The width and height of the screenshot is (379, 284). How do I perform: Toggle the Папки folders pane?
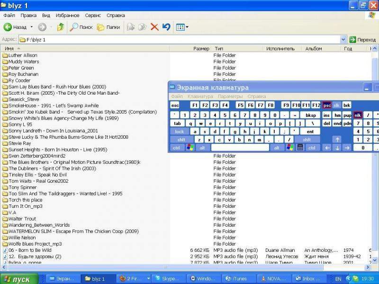click(108, 27)
